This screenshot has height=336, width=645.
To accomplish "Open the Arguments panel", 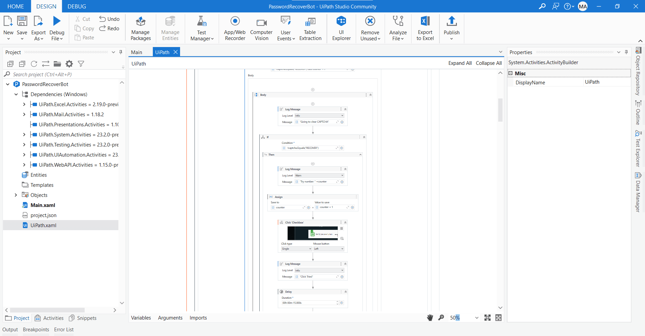I will pos(170,318).
